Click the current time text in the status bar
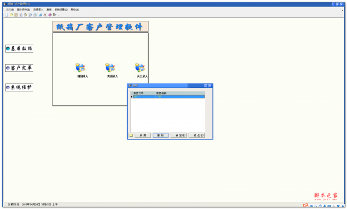347x209 pixels. click(33, 204)
